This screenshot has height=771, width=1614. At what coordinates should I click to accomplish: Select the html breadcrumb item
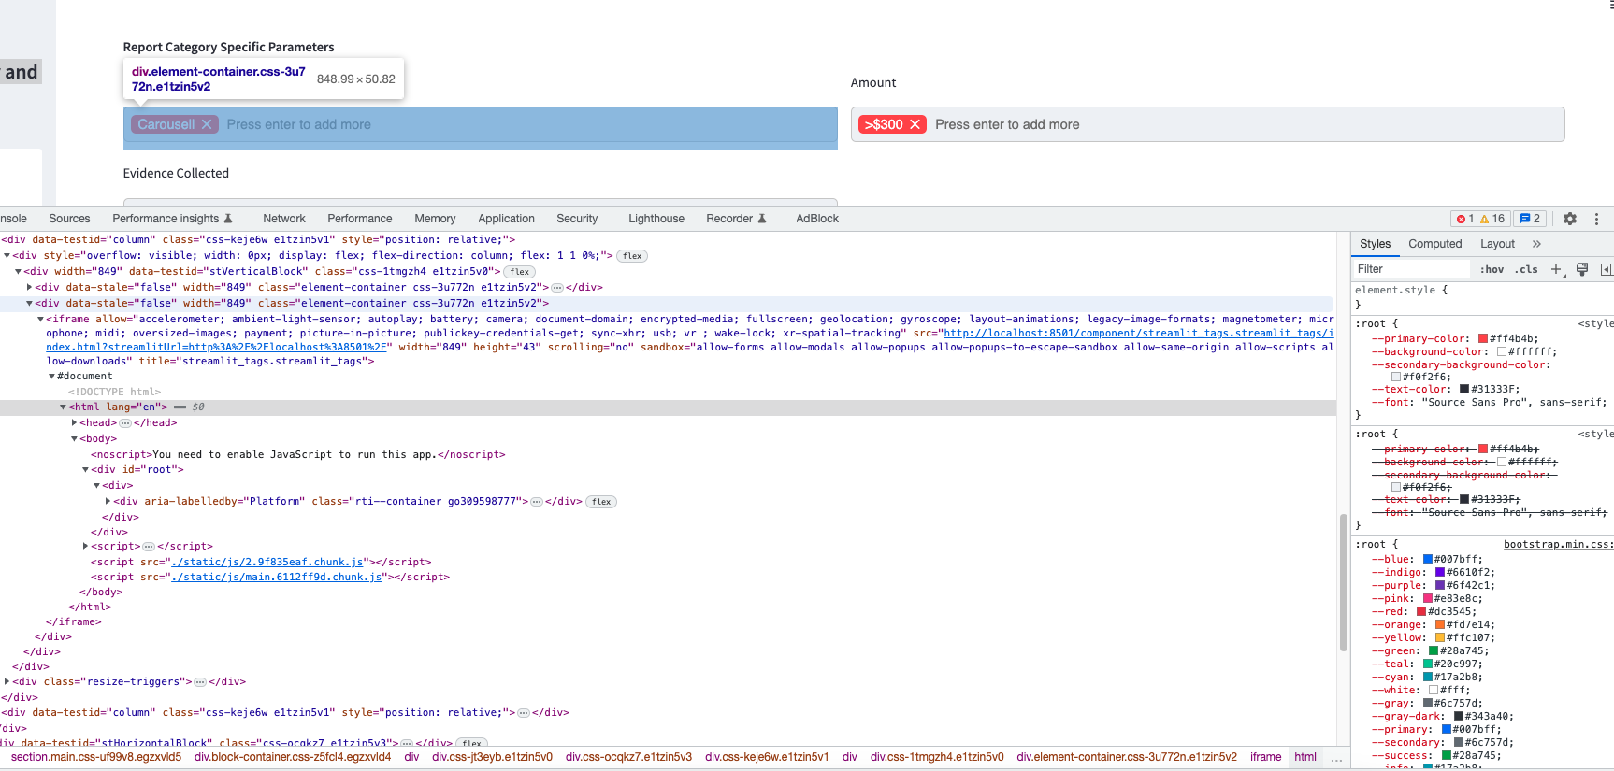click(1305, 757)
